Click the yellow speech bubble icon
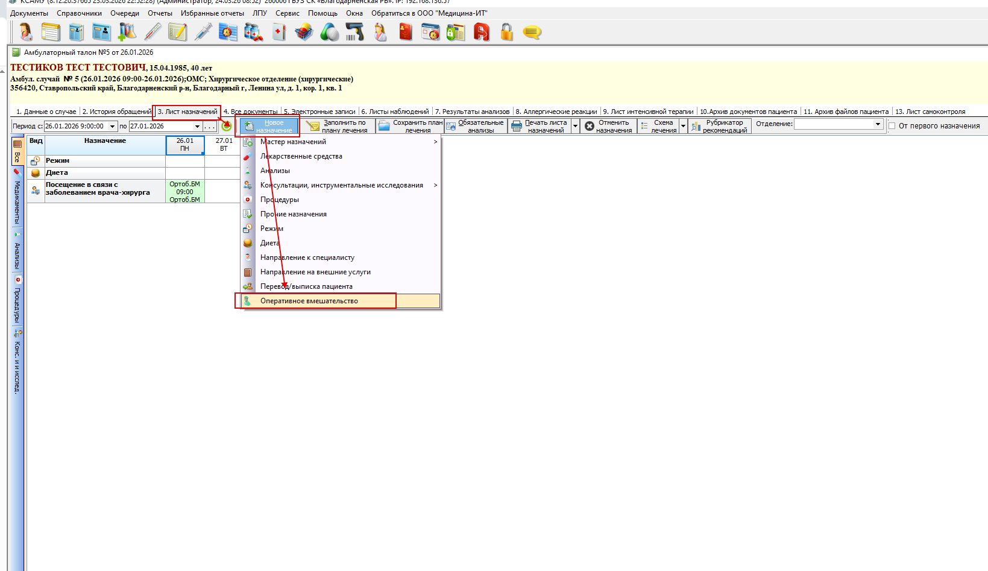 (x=532, y=32)
